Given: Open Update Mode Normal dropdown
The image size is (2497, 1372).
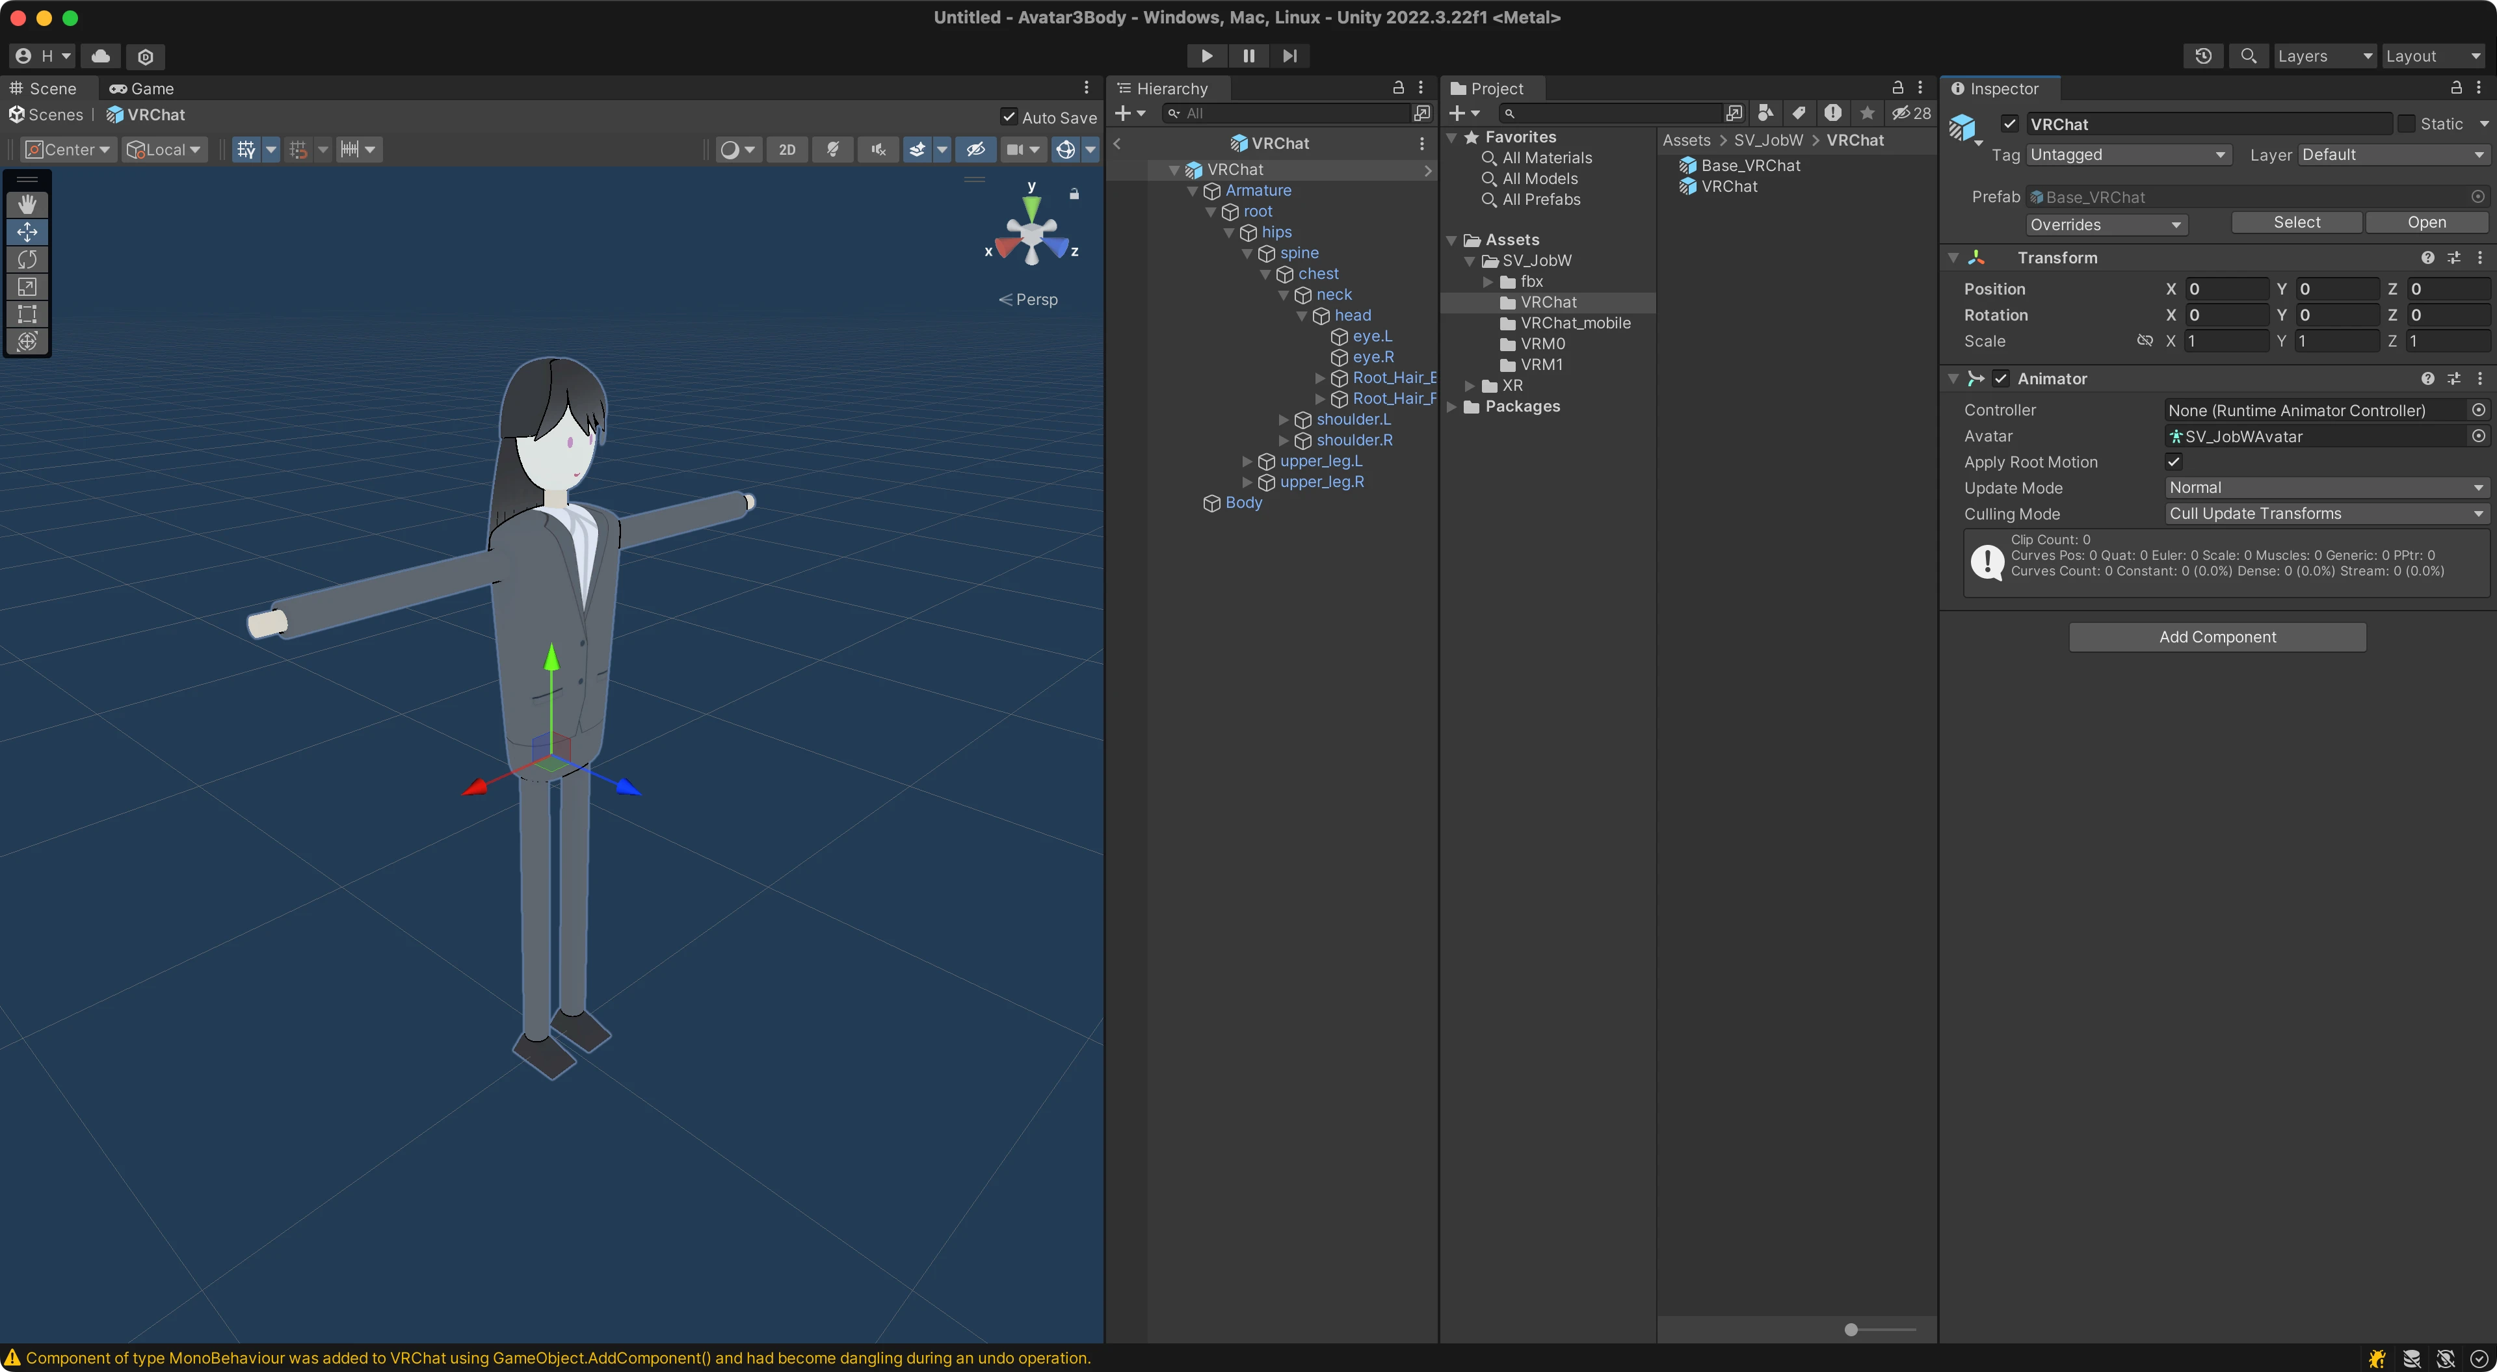Looking at the screenshot, I should [2327, 488].
